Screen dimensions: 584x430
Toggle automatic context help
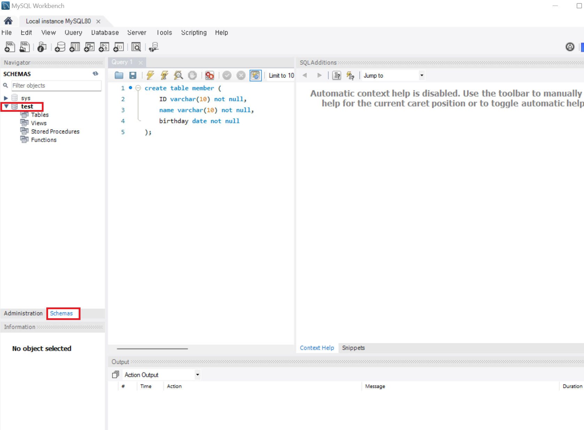tap(350, 75)
